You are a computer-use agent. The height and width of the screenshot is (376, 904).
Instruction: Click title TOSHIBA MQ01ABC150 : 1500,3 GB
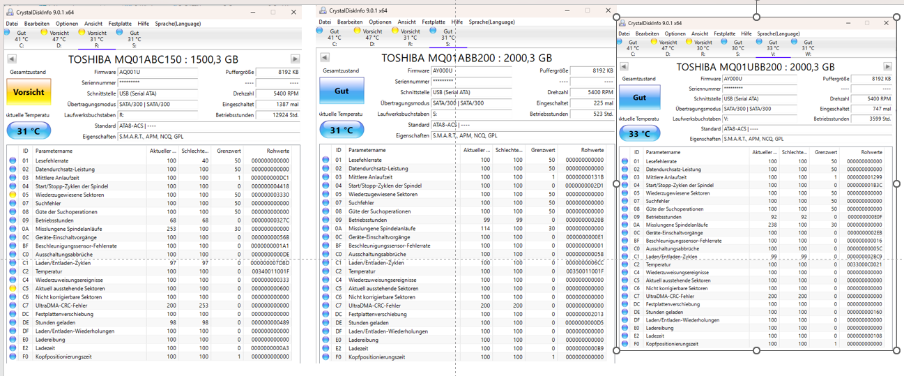[153, 59]
